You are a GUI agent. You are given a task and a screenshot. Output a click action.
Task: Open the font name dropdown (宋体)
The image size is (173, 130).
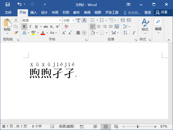click(60, 20)
